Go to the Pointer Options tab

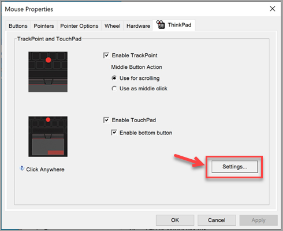click(79, 26)
